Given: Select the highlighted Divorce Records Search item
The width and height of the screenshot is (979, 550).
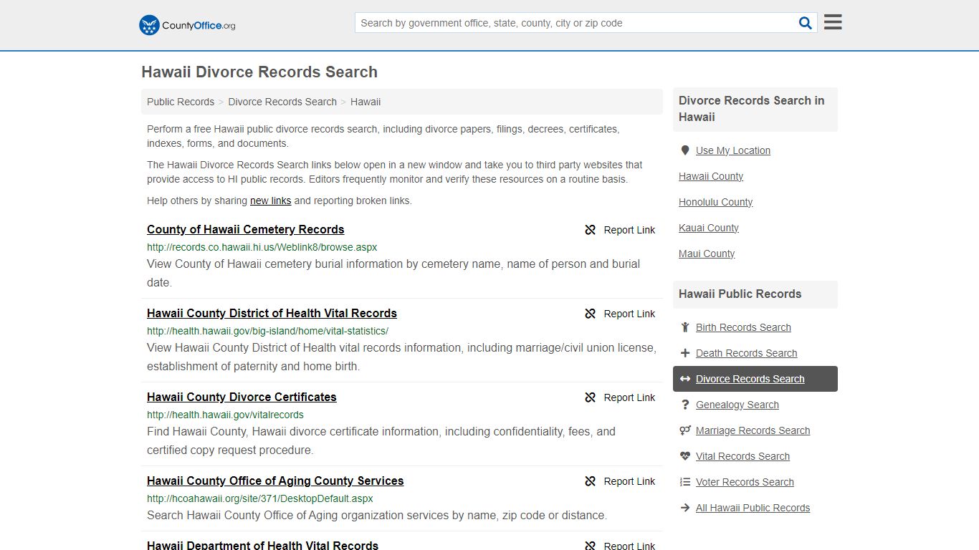Looking at the screenshot, I should (755, 379).
